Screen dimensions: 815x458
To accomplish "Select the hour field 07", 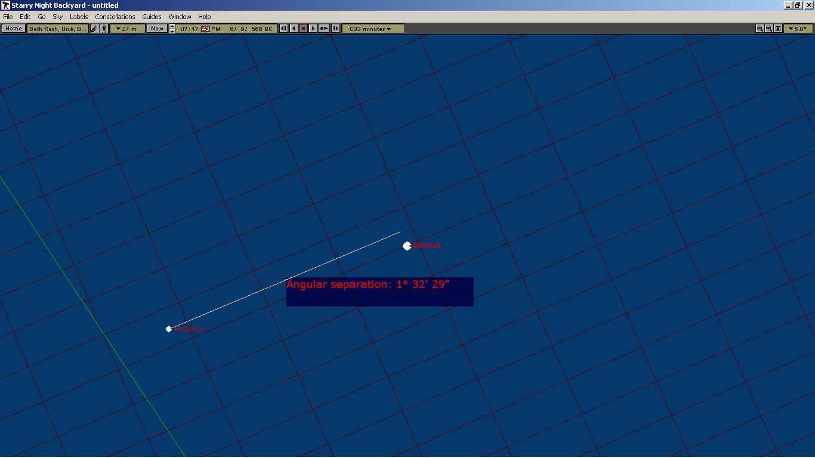I will pos(185,29).
